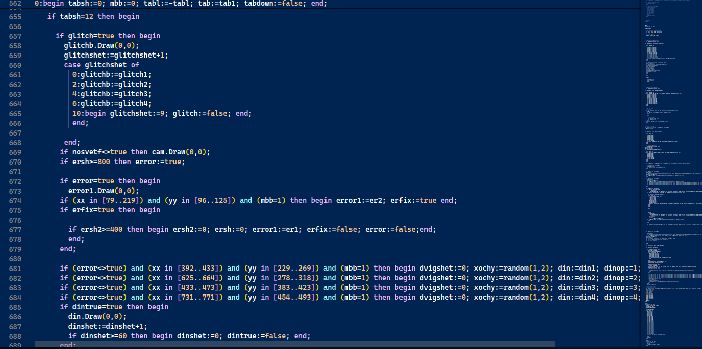
Task: Place cursor on "if erfix=true then begin"
Action: tap(110, 210)
